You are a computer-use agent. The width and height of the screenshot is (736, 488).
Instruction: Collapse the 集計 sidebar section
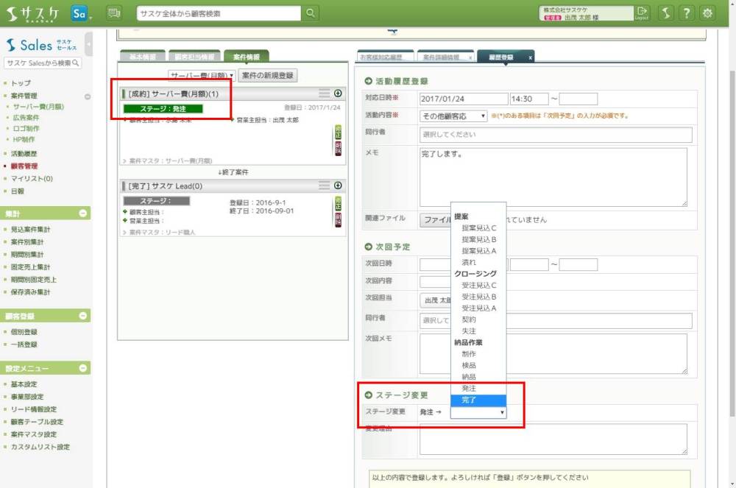82,213
